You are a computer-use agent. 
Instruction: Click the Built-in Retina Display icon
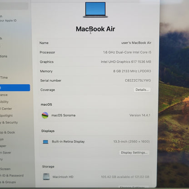(45, 142)
